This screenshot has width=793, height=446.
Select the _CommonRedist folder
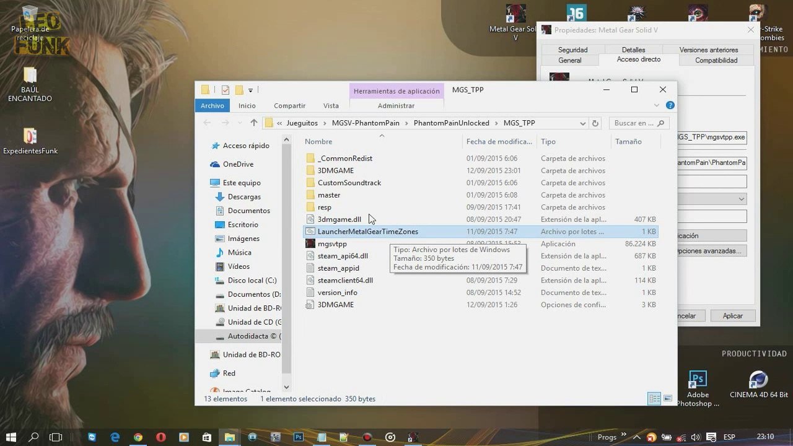344,159
